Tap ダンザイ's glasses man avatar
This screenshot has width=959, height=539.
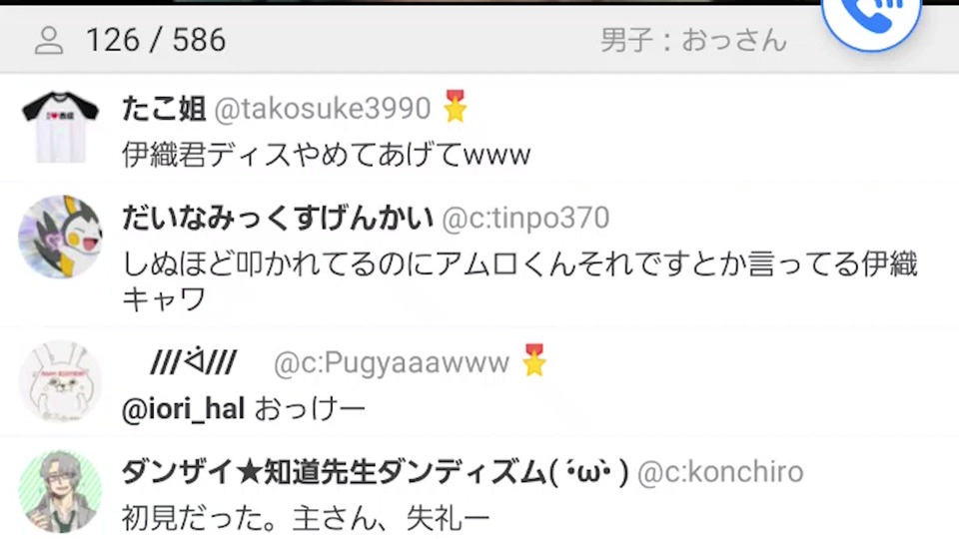click(x=60, y=492)
